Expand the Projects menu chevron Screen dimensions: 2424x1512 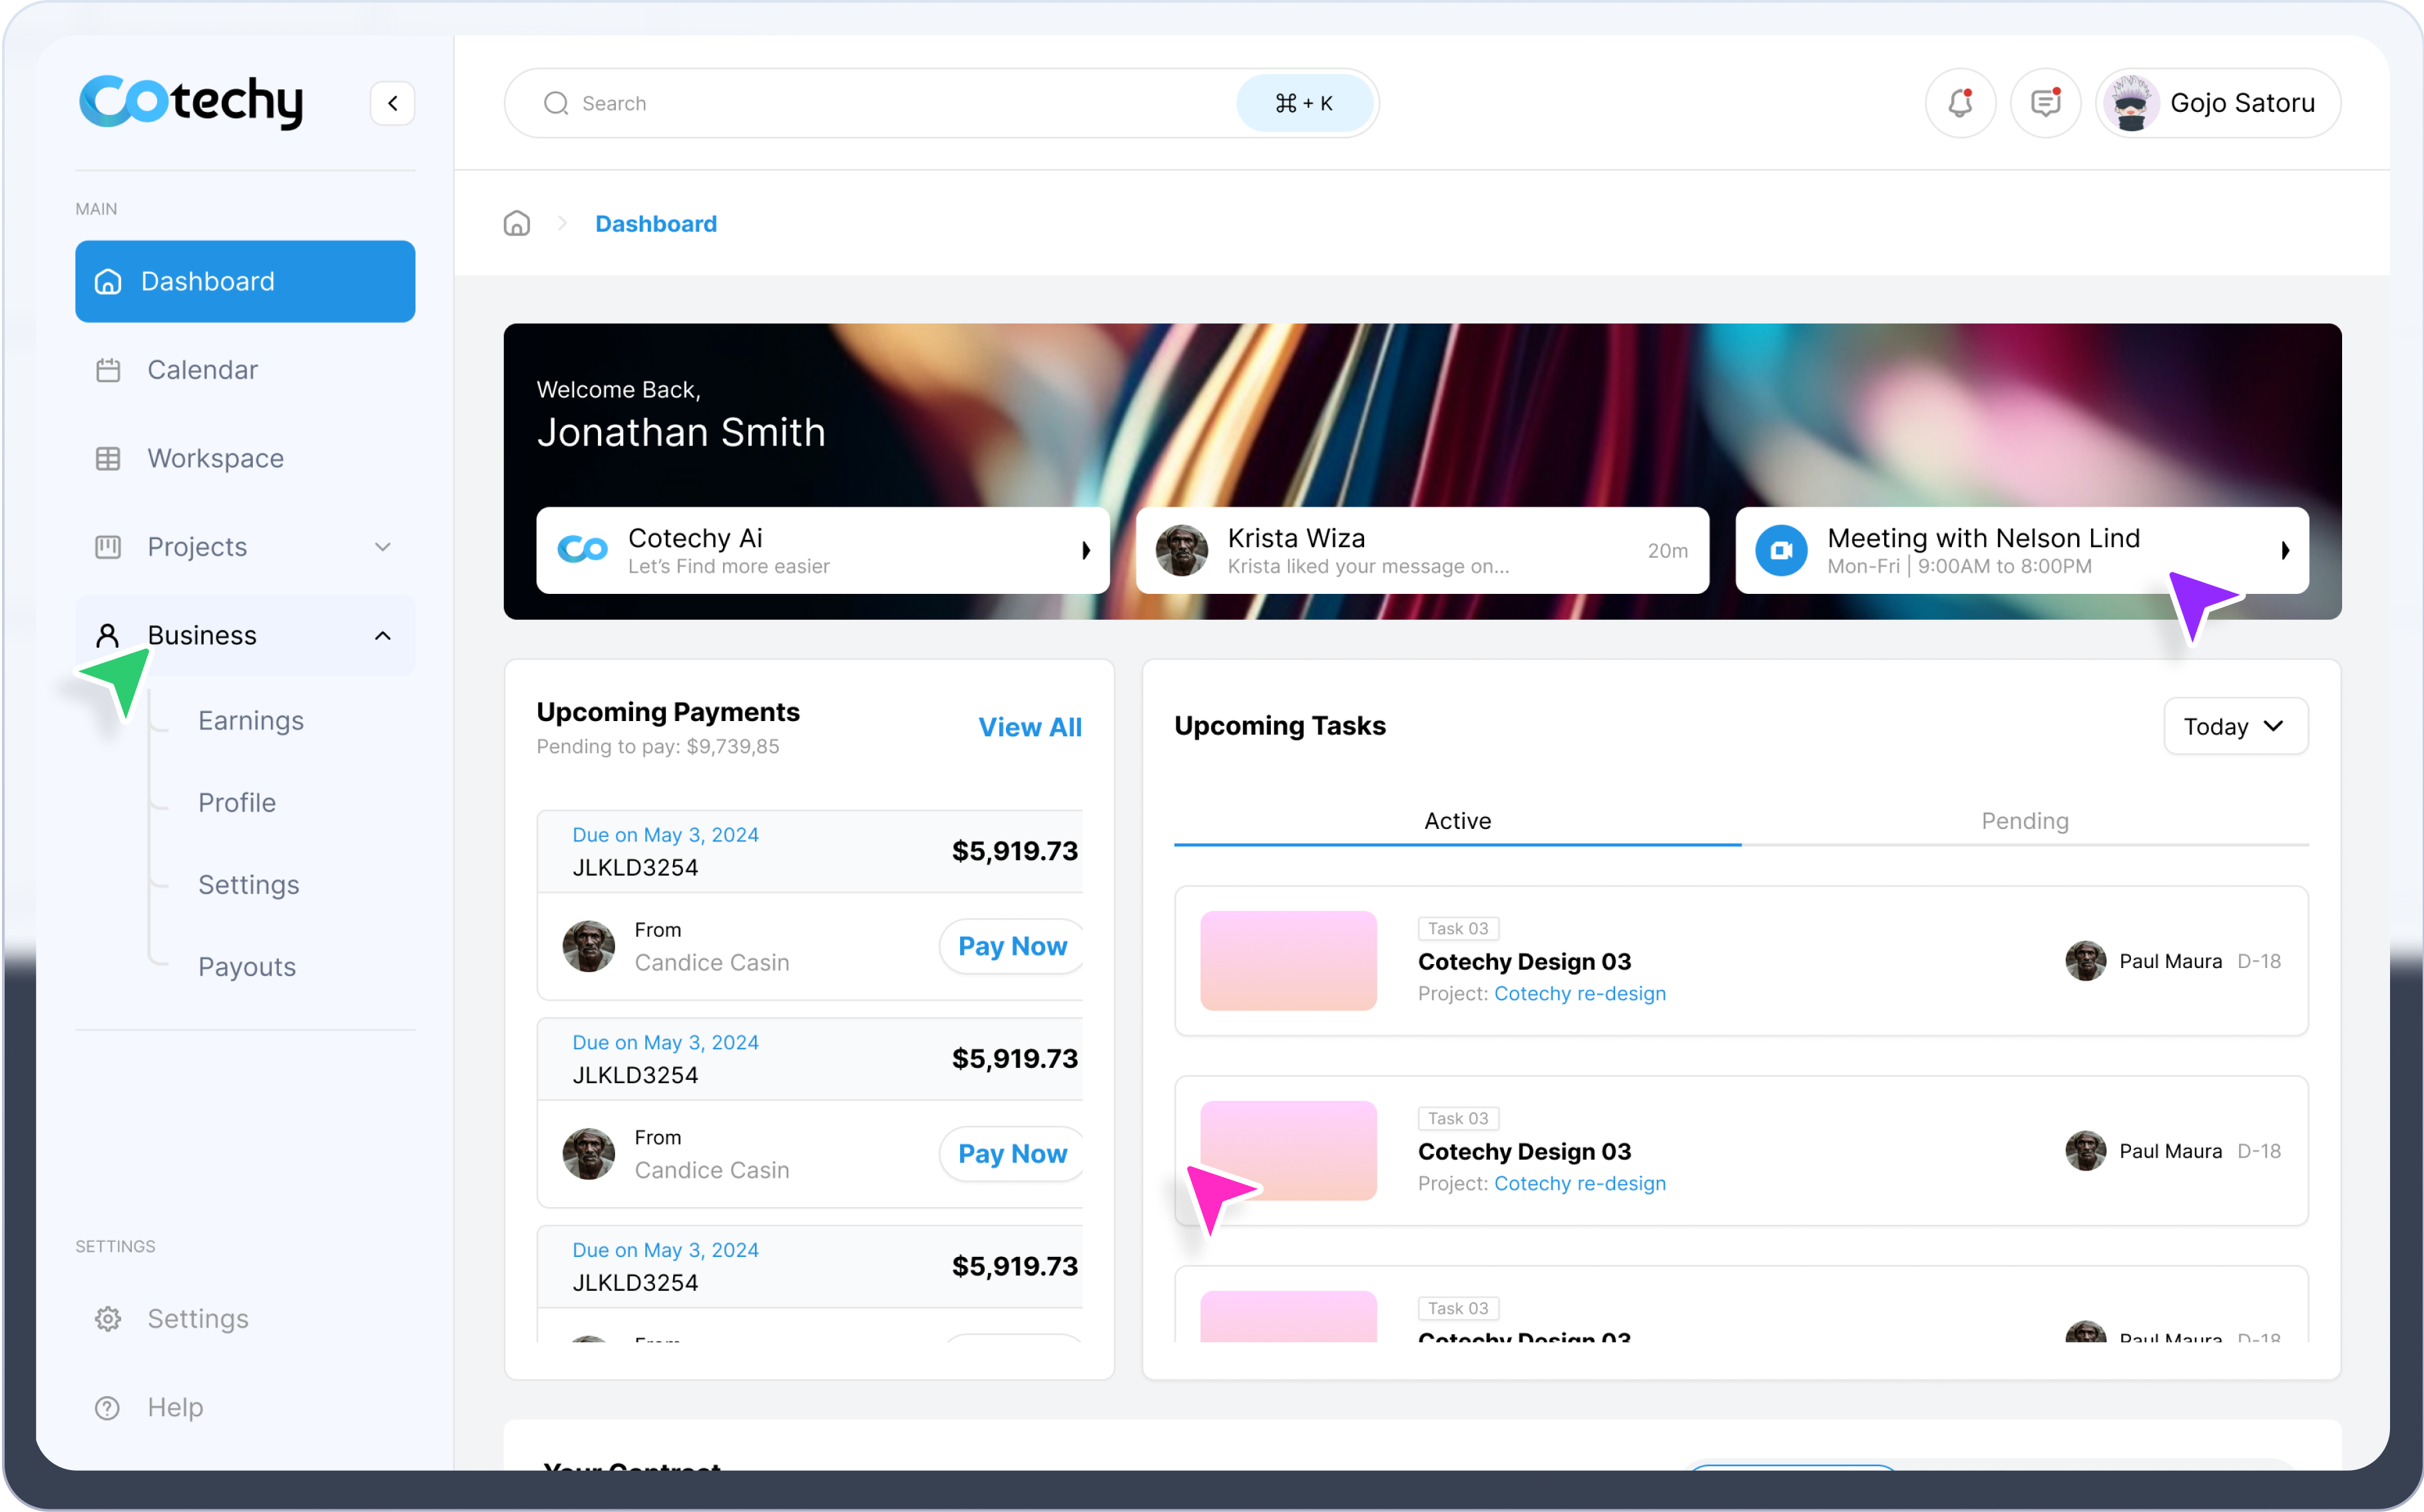pos(382,547)
